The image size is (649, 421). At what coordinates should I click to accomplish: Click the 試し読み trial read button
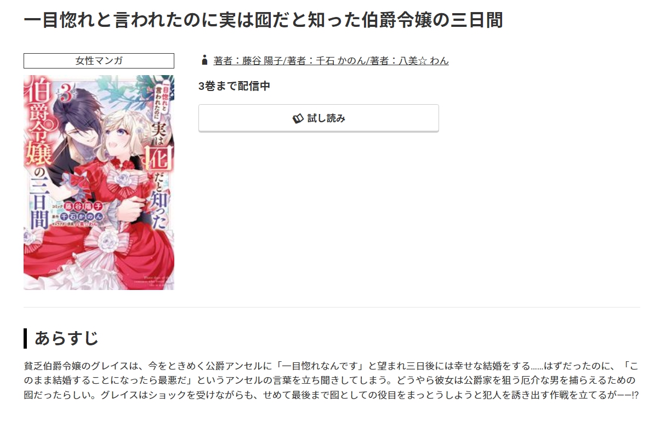[318, 118]
